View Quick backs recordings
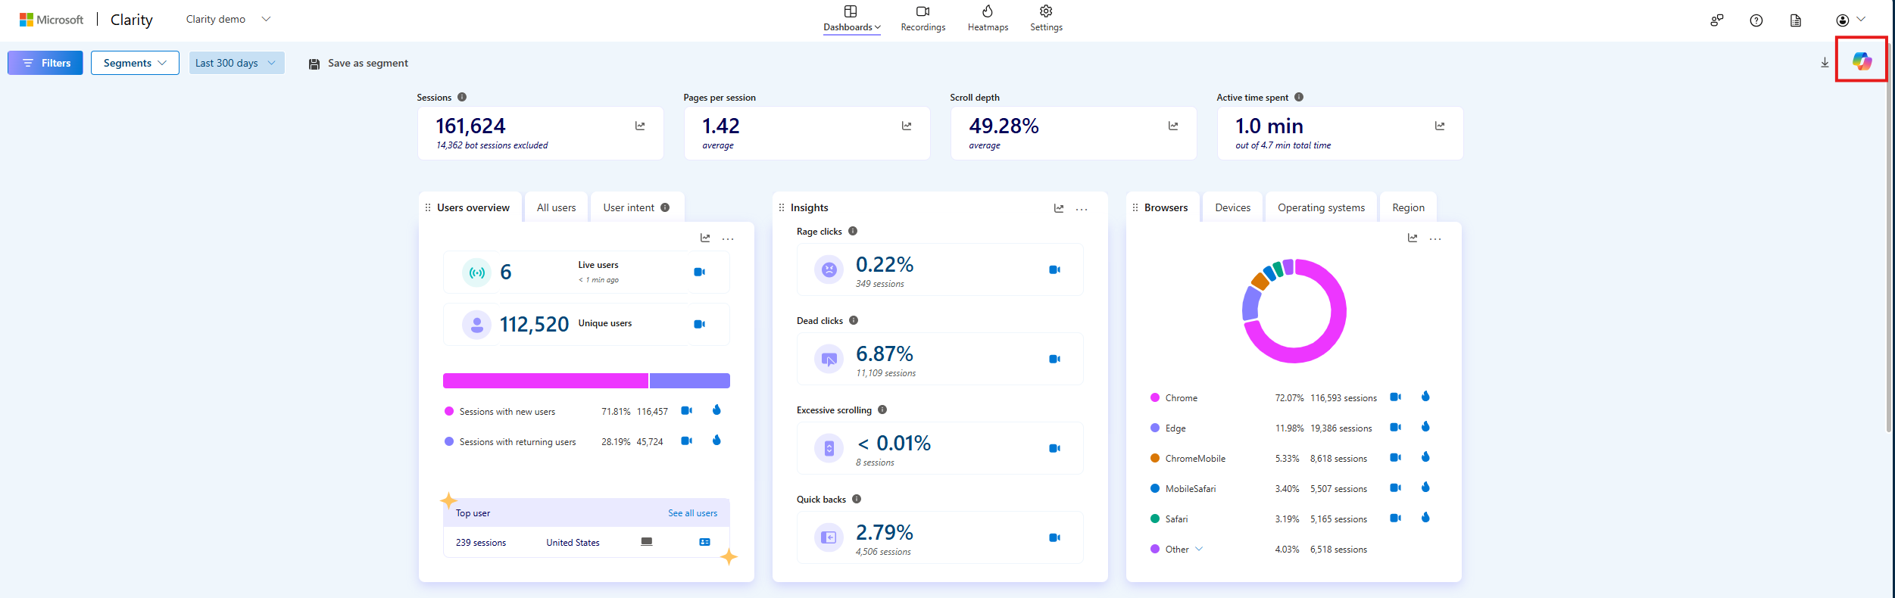1895x598 pixels. tap(1054, 537)
